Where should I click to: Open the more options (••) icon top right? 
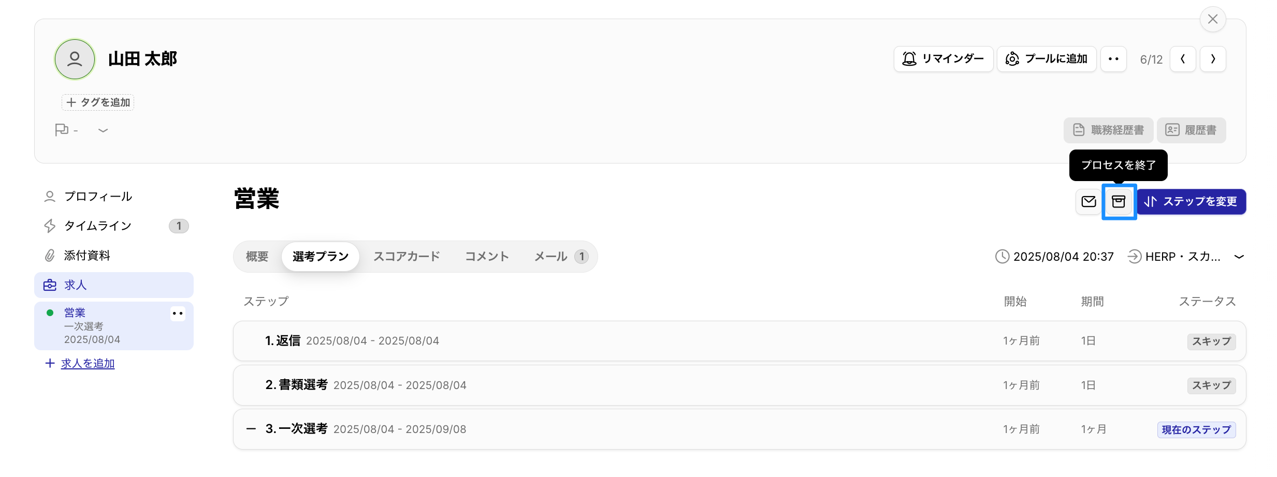point(1114,58)
